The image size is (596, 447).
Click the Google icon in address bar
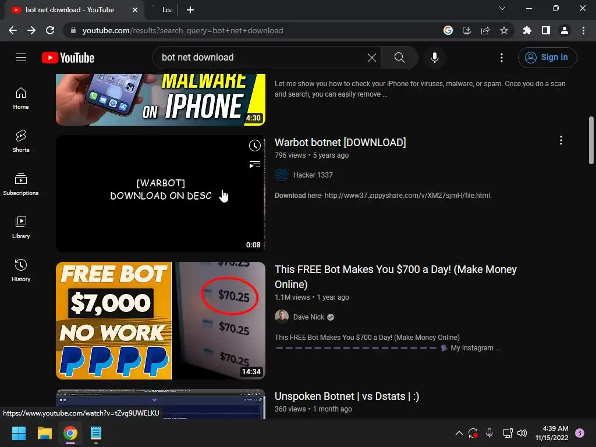click(448, 30)
